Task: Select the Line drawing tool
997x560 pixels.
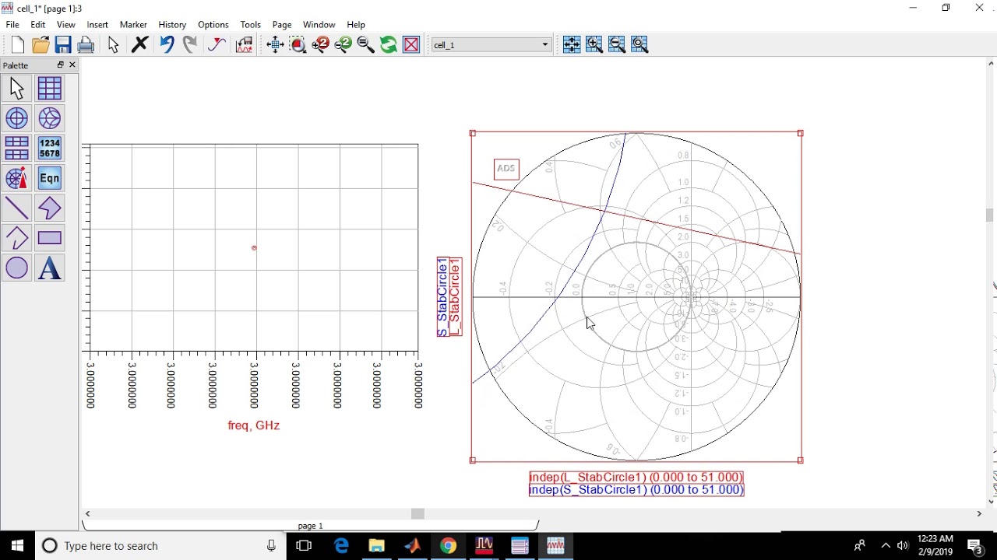Action: tap(16, 208)
